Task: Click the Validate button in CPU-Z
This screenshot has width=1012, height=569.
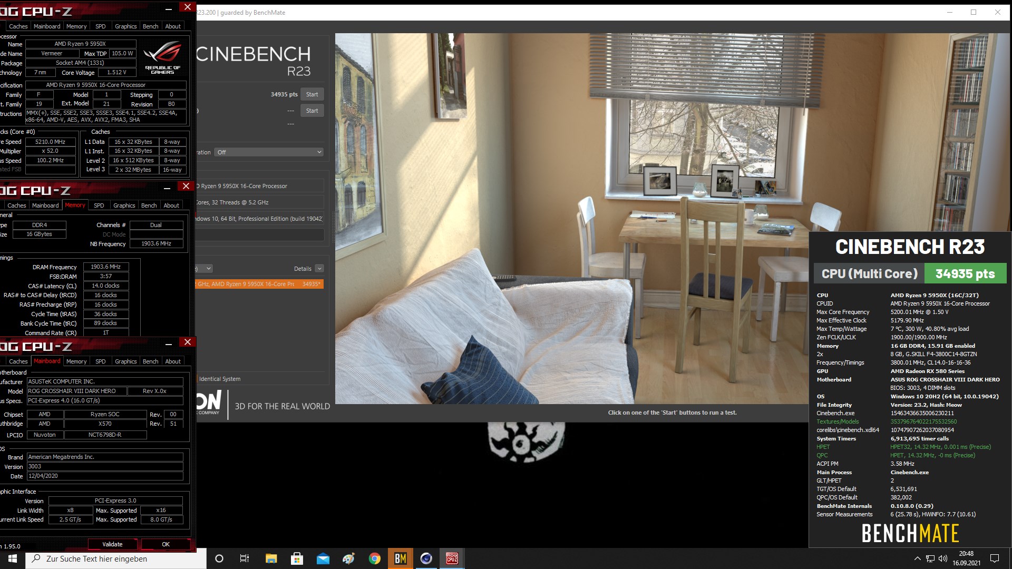Action: [112, 544]
